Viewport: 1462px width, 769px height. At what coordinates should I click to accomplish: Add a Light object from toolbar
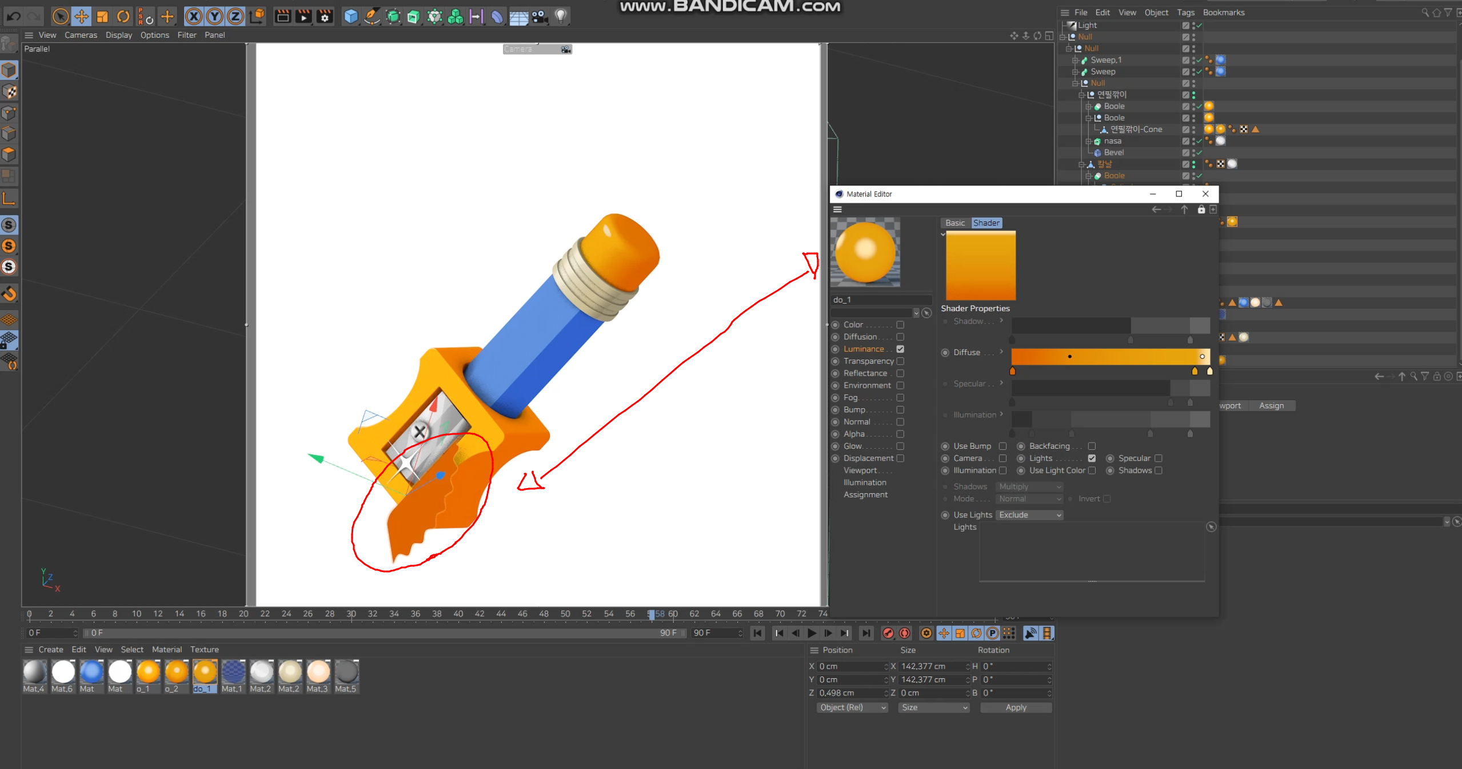click(x=561, y=17)
